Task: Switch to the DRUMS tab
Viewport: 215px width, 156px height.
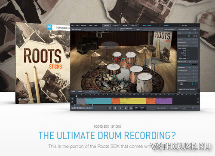Action: click(107, 26)
